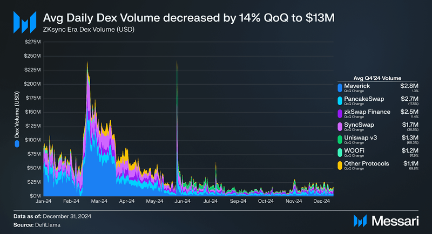Click the 'Data as of: December 31, 2024' line
432x234 pixels.
coord(52,216)
